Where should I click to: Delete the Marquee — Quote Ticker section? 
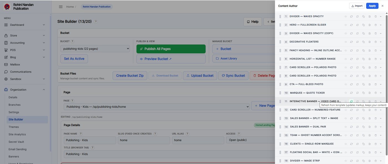376,93
